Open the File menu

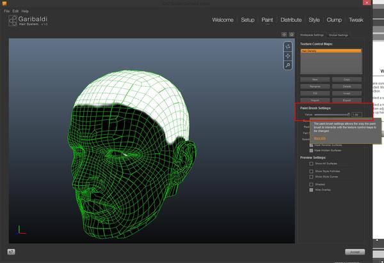(x=6, y=11)
